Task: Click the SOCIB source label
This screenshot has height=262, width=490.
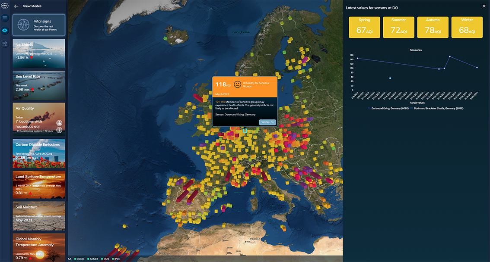Action: (x=80, y=259)
